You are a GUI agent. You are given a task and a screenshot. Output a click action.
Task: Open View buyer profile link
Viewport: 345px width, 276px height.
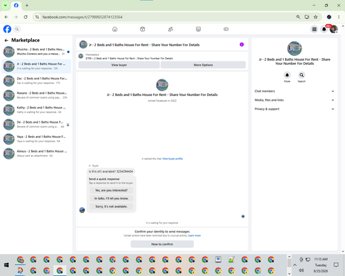coord(172,159)
